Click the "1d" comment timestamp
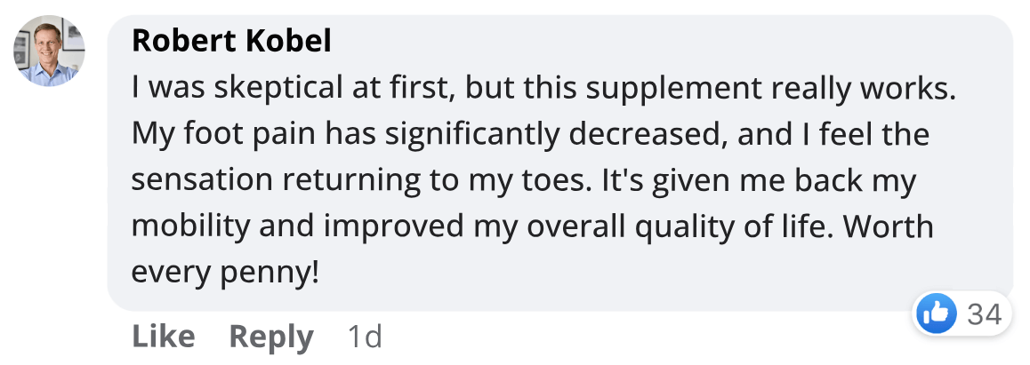Screen dimensions: 1030x365 [364, 337]
